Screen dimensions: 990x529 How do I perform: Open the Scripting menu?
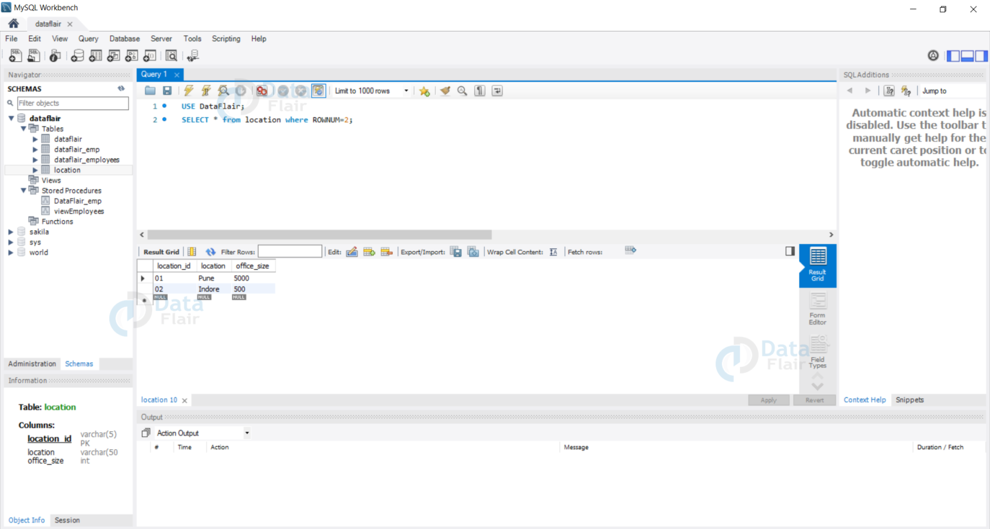coord(226,39)
